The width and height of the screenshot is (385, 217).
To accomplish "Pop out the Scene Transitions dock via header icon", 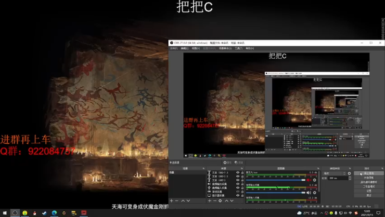I will (x=350, y=168).
